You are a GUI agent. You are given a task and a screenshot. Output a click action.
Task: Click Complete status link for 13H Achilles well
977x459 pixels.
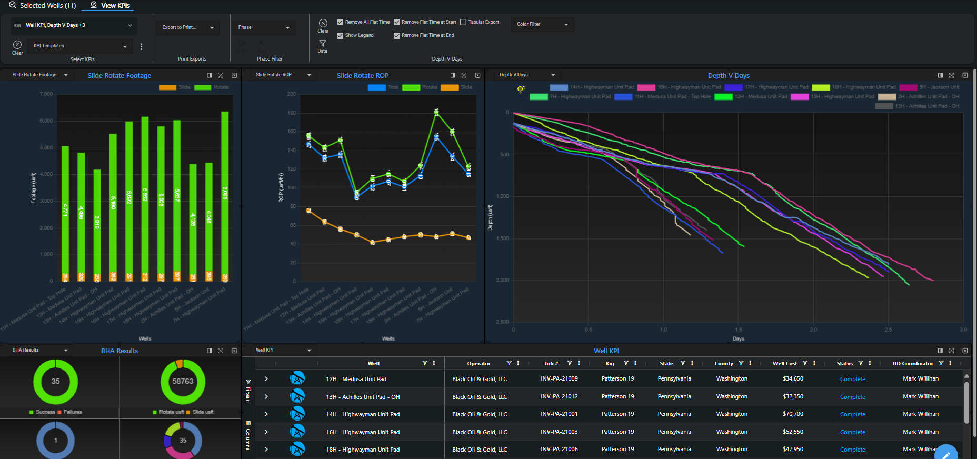[x=852, y=397]
